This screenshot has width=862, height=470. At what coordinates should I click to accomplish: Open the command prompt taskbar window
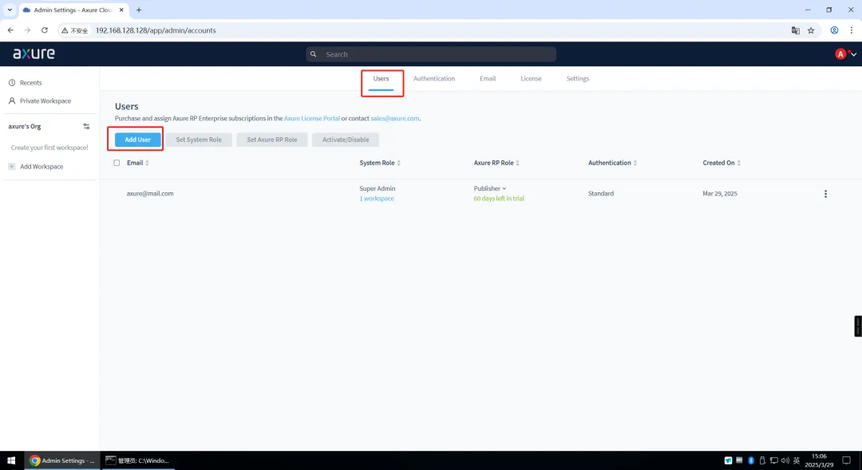138,460
